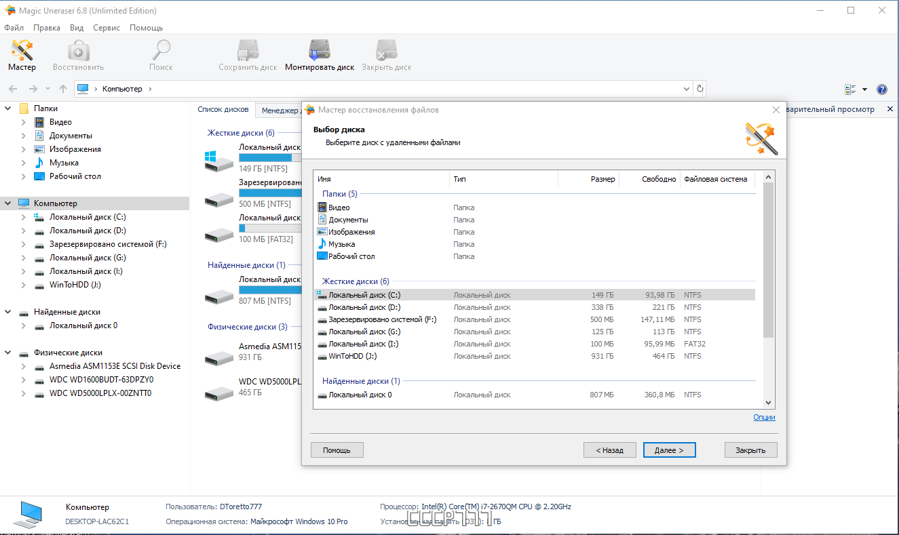Select Локальный диск 0 in wizard list
899x535 pixels.
tap(535, 395)
